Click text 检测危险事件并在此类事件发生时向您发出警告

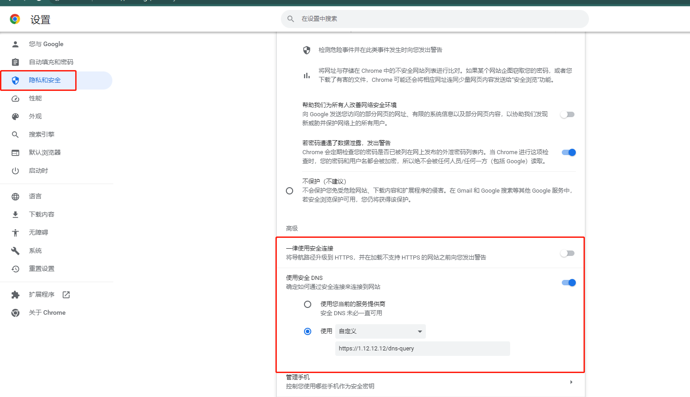(x=381, y=50)
